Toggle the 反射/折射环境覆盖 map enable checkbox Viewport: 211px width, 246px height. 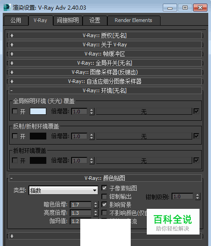[x=196, y=136]
